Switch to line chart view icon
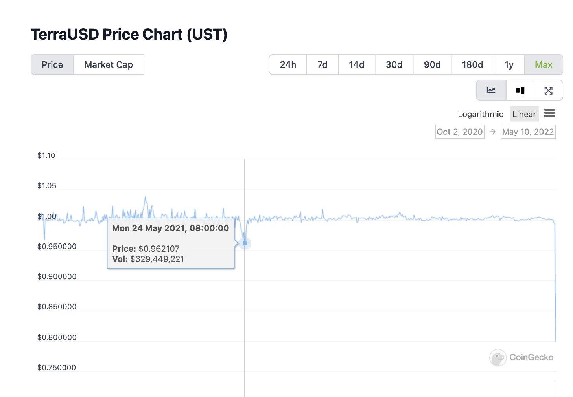 click(x=491, y=90)
